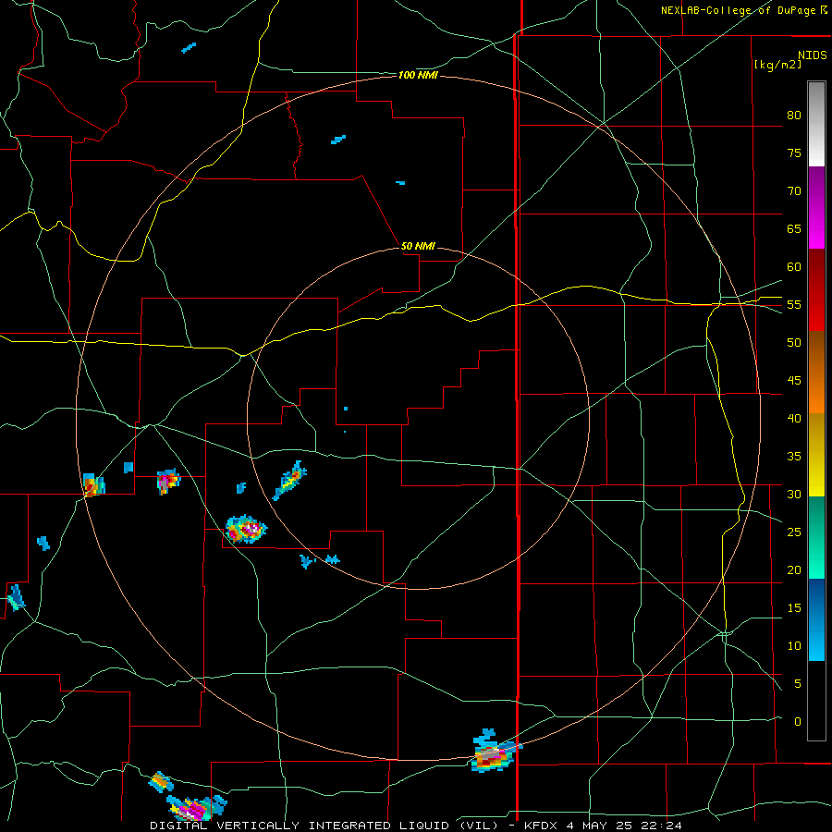This screenshot has height=832, width=832.
Task: Click the elongated storm cell inside the 50 NMI ring
Action: click(289, 480)
